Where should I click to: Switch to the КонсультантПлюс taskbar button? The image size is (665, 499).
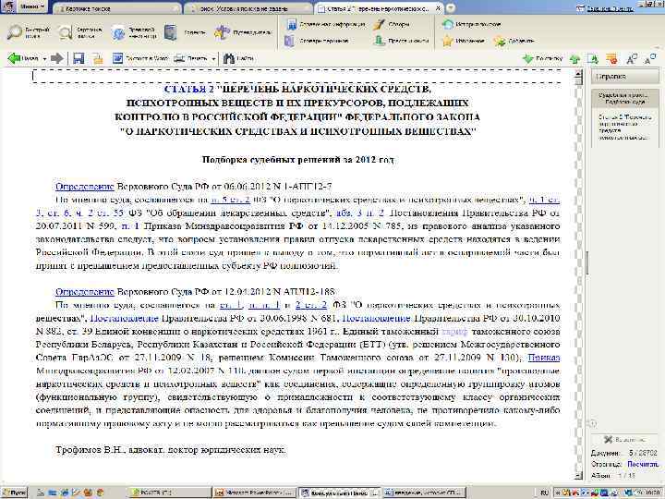click(x=339, y=493)
